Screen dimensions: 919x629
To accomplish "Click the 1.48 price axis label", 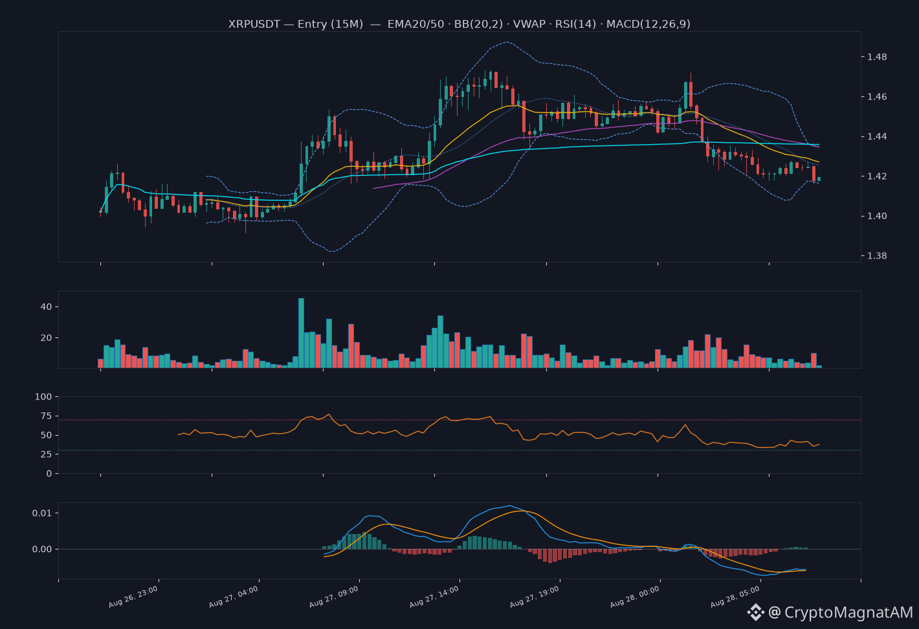I will tap(878, 57).
